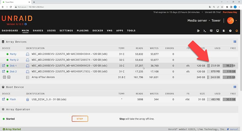Image resolution: width=242 pixels, height=131 pixels.
Task: Click the browser share page icon
Action: (x=218, y=7)
